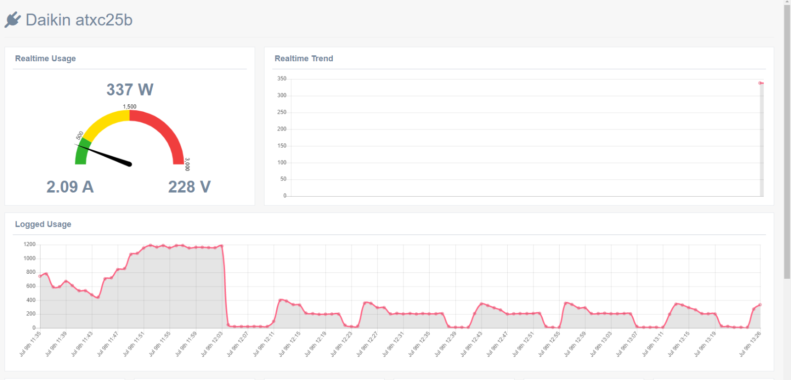The height and width of the screenshot is (380, 791).
Task: Click the Jul 9th 11:35 axis label
Action: point(30,344)
